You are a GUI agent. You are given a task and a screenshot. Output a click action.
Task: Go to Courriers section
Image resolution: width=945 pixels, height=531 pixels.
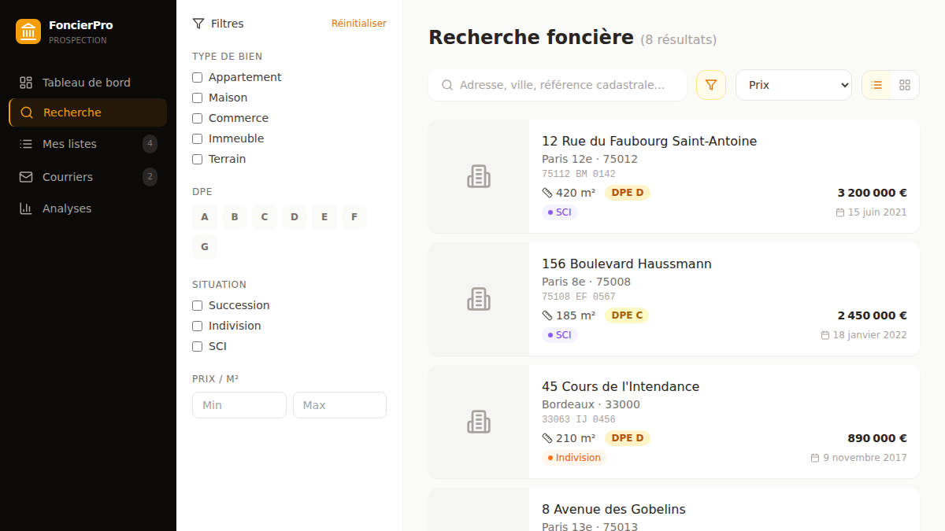pos(87,177)
